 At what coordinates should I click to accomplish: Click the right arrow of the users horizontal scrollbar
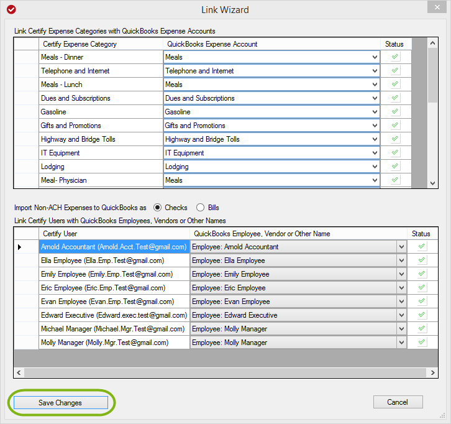[x=432, y=373]
